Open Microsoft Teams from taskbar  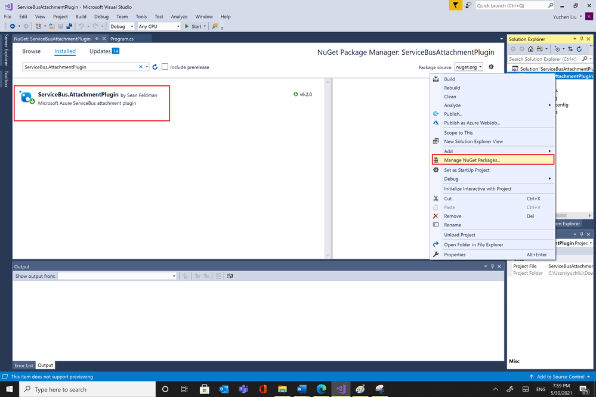243,389
